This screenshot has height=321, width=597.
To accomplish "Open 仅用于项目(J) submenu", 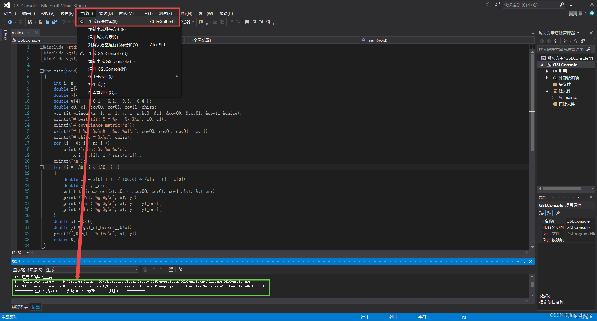I will coord(129,77).
